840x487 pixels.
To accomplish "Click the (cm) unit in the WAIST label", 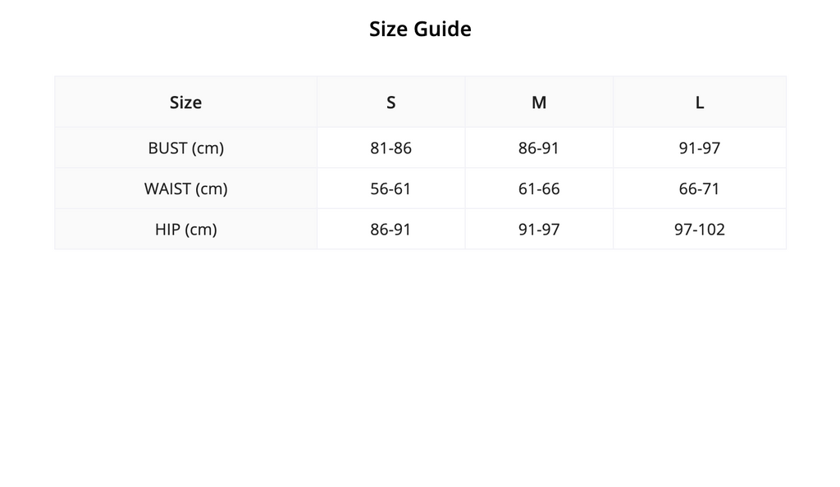I will pos(211,189).
